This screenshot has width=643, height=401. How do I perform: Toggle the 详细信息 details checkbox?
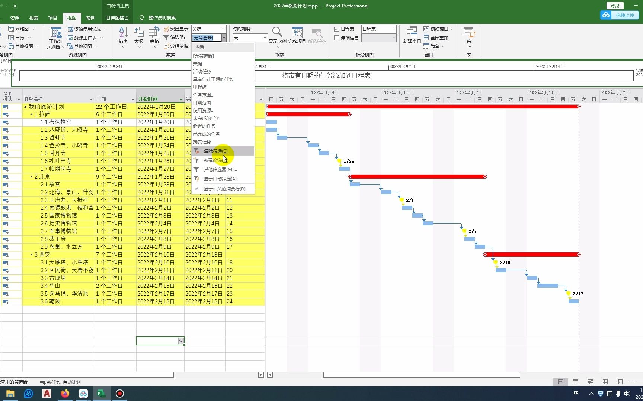click(336, 38)
